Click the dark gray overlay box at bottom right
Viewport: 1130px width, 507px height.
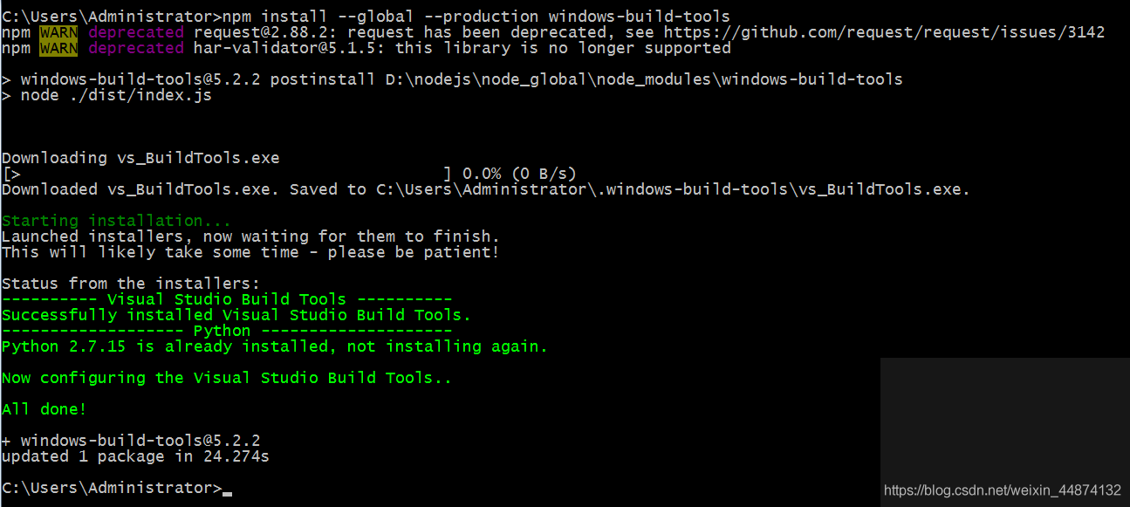coord(1005,432)
